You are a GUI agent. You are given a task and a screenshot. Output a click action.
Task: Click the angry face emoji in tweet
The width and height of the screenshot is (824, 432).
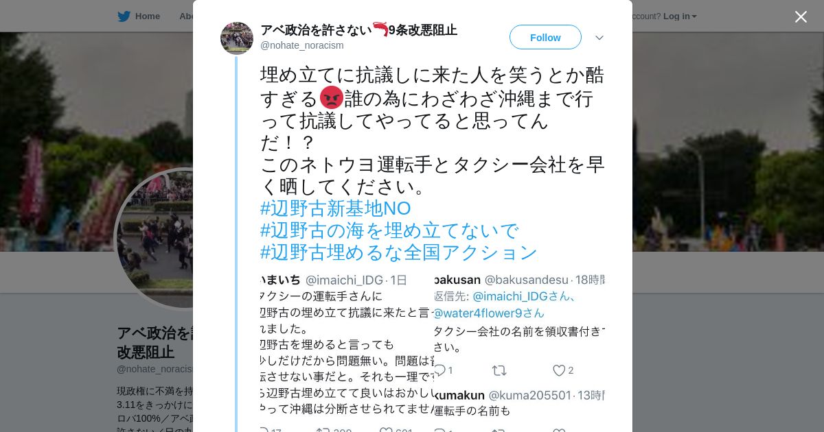coord(332,98)
